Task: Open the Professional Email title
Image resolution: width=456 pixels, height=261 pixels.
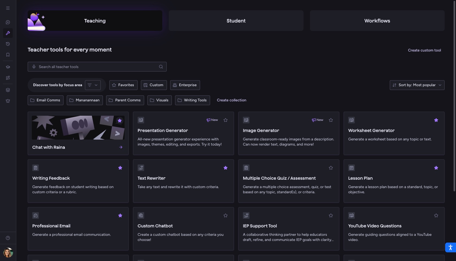Action: coord(51,226)
